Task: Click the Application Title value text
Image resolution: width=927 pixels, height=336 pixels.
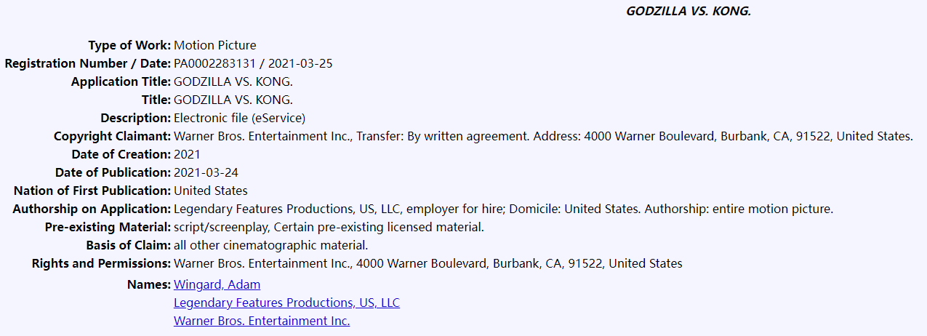Action: pos(233,81)
